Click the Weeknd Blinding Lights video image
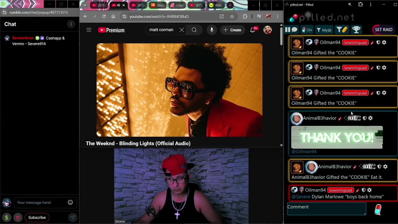Image resolution: width=398 pixels, height=224 pixels. click(x=179, y=90)
